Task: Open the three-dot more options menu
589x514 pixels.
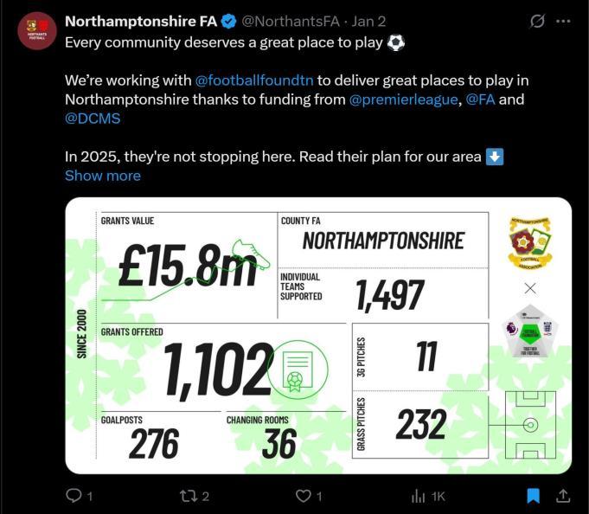Action: pyautogui.click(x=565, y=21)
